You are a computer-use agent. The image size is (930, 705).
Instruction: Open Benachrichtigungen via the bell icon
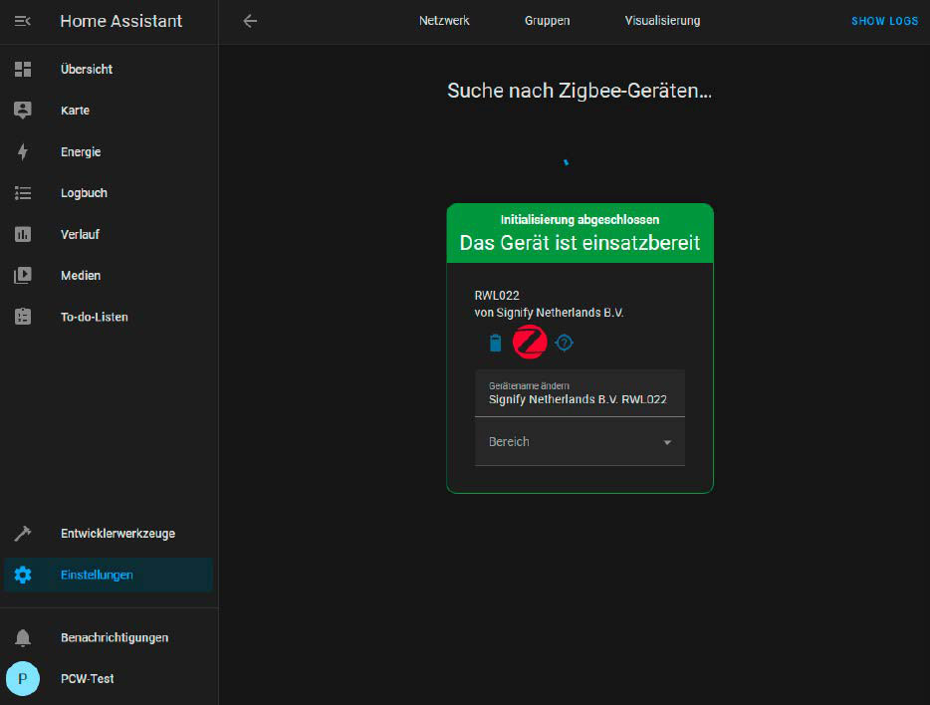[22, 637]
